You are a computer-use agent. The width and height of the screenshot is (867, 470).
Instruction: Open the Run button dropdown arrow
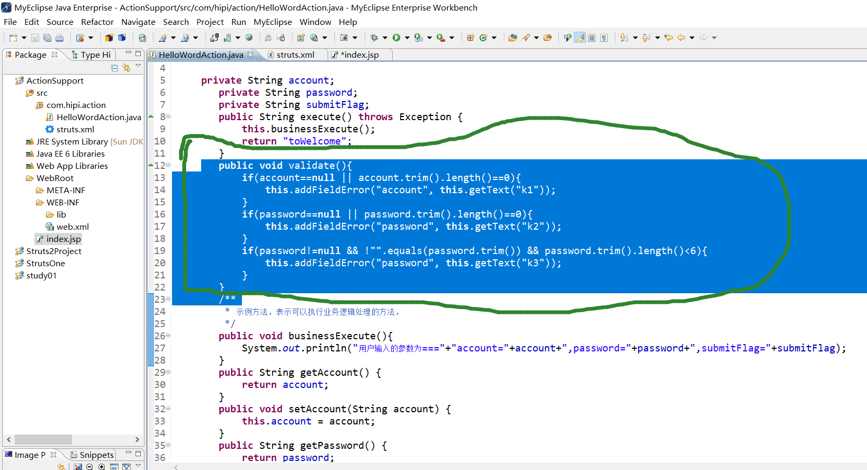[x=407, y=38]
